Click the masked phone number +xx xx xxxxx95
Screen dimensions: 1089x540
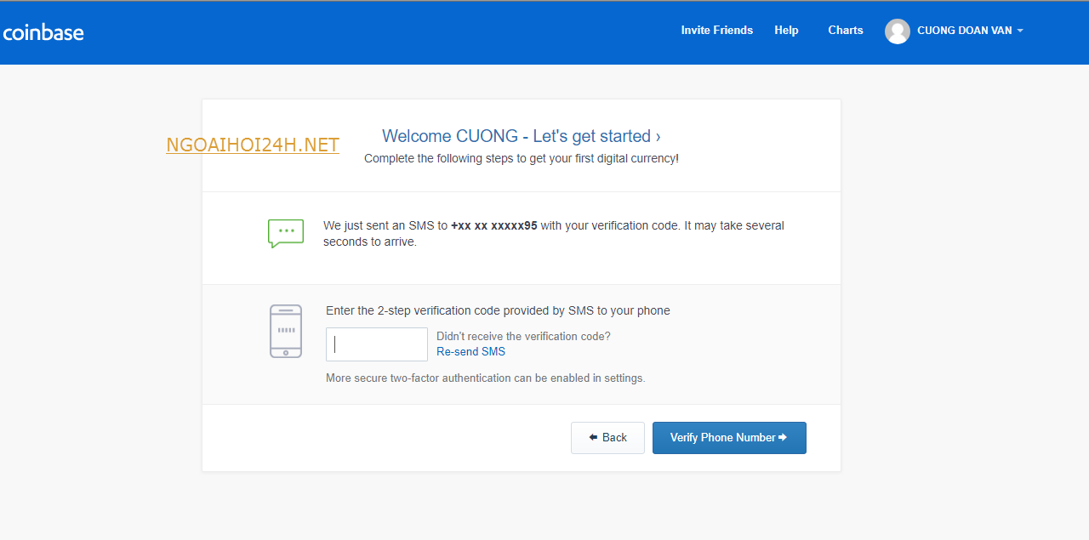[494, 225]
